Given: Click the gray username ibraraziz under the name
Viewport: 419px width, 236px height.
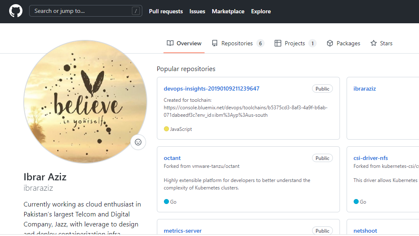Looking at the screenshot, I should click(38, 188).
